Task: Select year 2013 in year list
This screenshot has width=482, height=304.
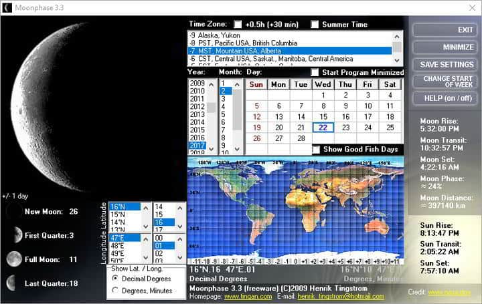Action: click(x=197, y=114)
